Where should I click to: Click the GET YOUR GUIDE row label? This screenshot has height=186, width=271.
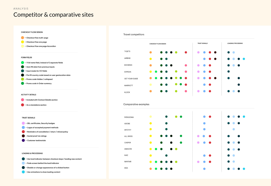click(x=131, y=79)
